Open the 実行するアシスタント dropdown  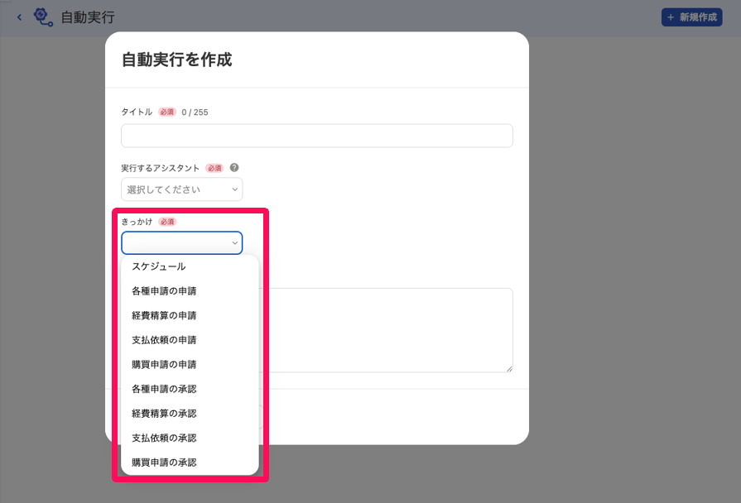[x=182, y=189]
